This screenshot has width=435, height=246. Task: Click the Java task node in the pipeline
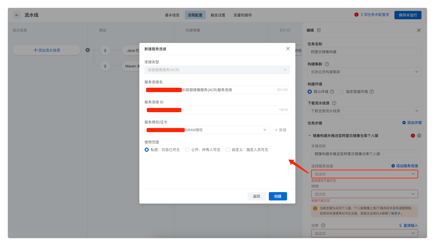131,51
